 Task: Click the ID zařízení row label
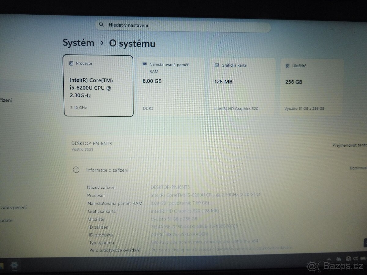click(98, 227)
